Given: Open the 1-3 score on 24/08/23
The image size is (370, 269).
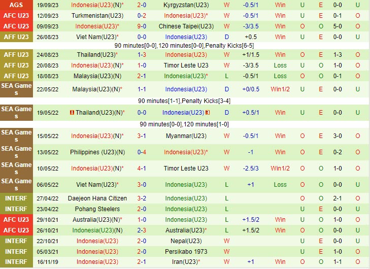Looking at the screenshot, I should pyautogui.click(x=142, y=54).
